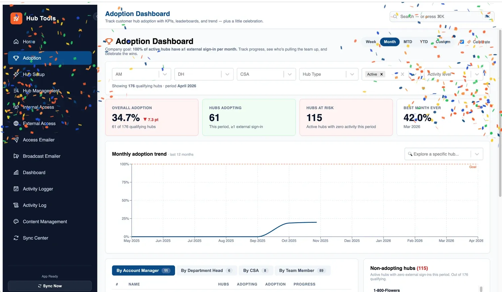Click the page vertical scrollbar
502x292 pixels.
[500, 114]
